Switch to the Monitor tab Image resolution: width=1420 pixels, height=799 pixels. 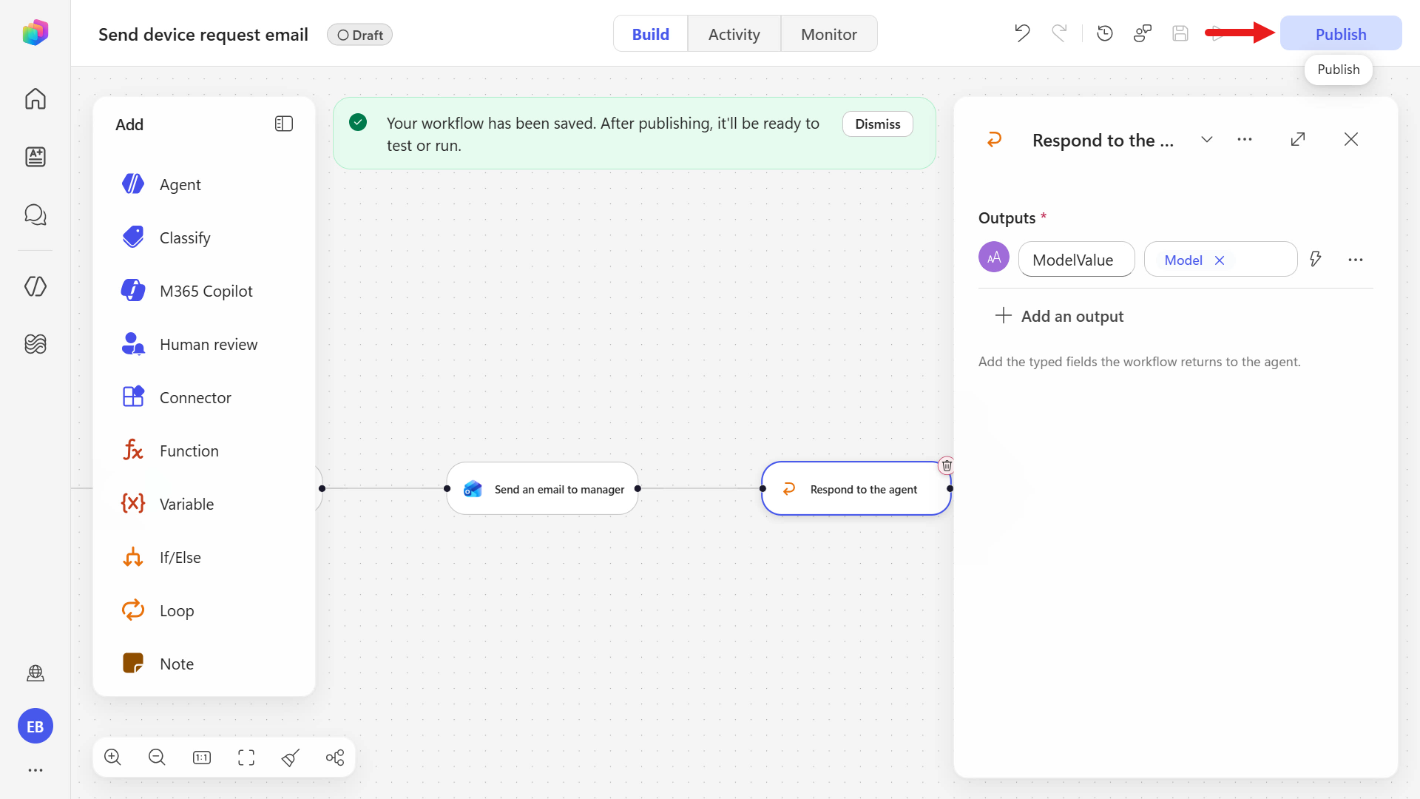coord(829,34)
